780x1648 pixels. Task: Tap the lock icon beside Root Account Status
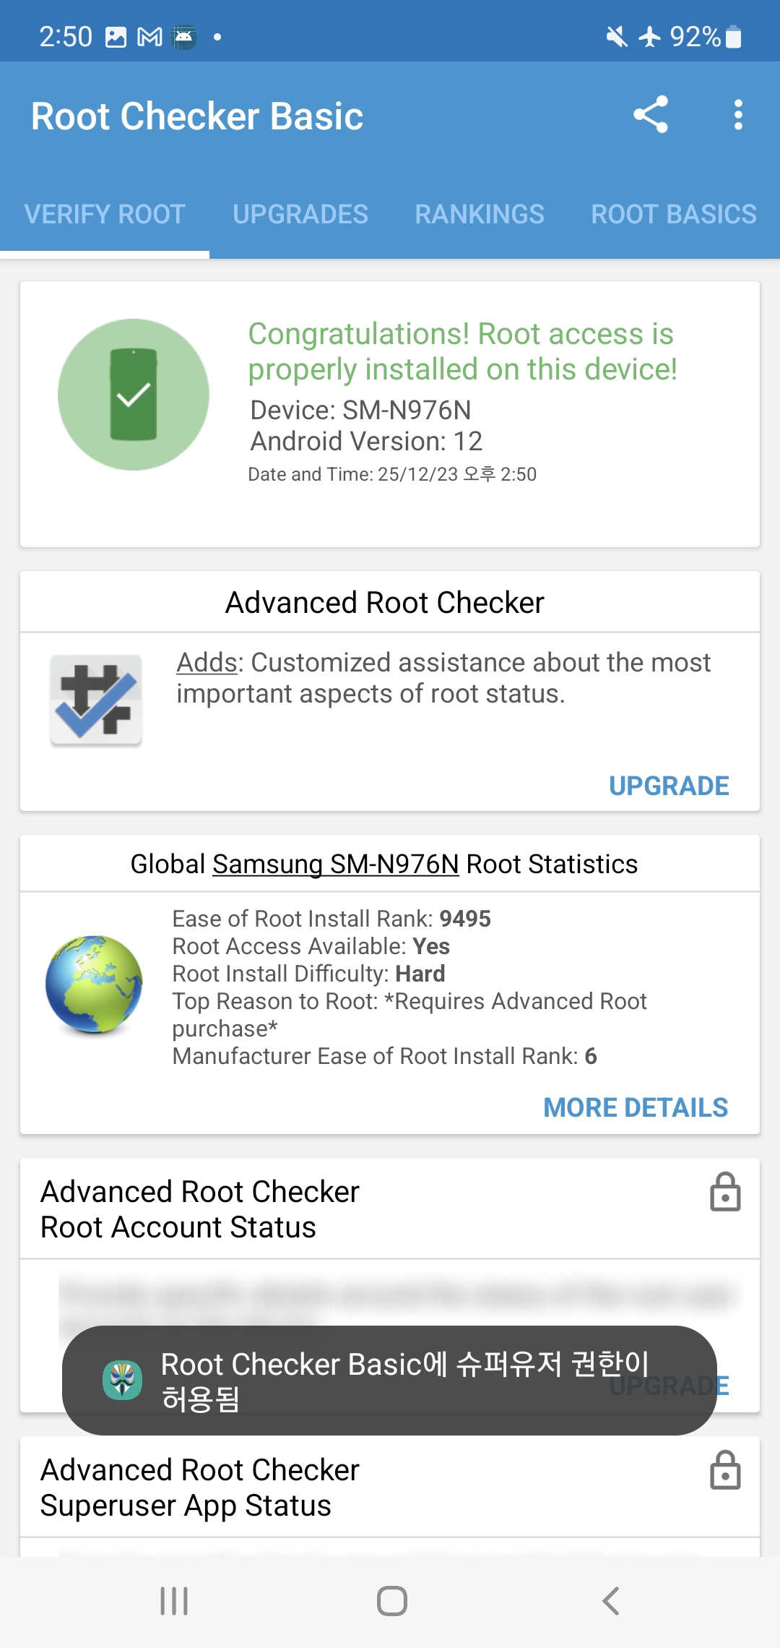pos(725,1192)
